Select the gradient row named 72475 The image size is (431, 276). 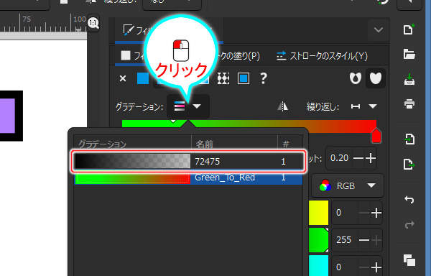coord(188,162)
